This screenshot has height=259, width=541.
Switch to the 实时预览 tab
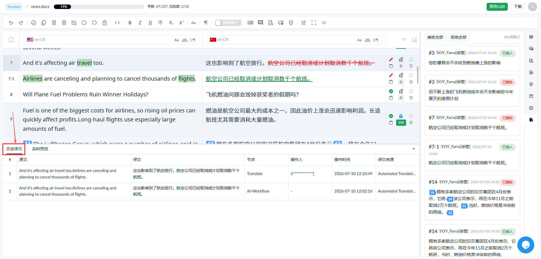(x=40, y=149)
